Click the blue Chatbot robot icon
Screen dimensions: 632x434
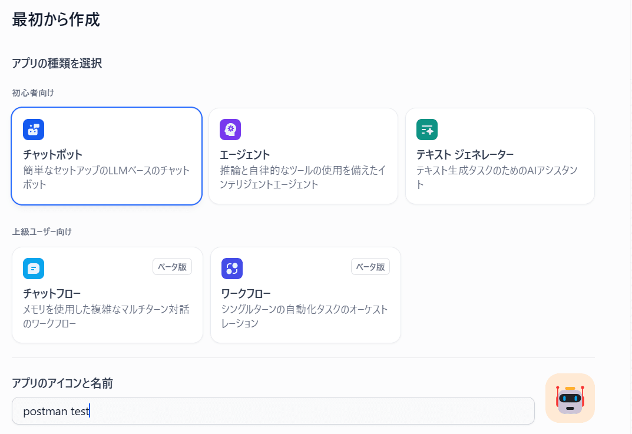[34, 130]
